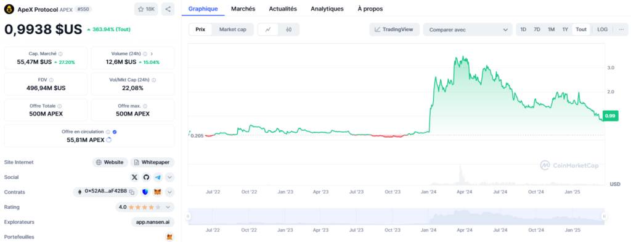This screenshot has height=242, width=631.
Task: Click the 496,94M $US FDV value
Action: click(x=46, y=87)
